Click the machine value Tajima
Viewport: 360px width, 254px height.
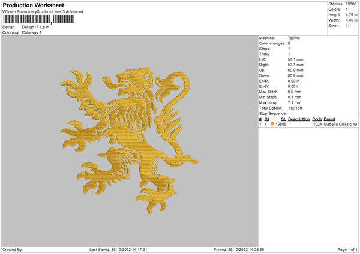point(293,38)
